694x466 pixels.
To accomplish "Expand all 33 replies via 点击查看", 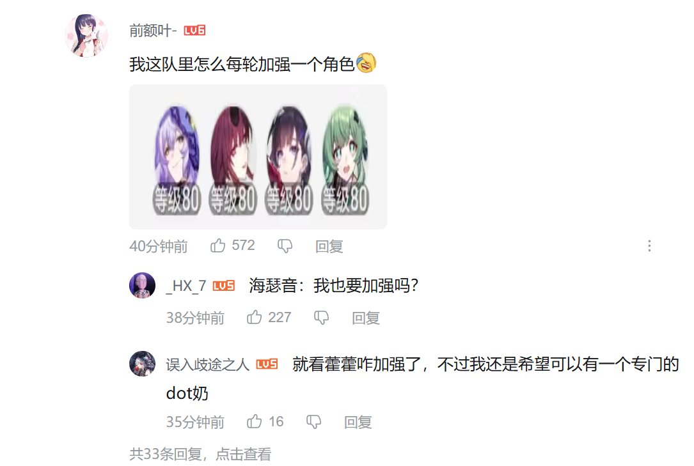I will (244, 454).
